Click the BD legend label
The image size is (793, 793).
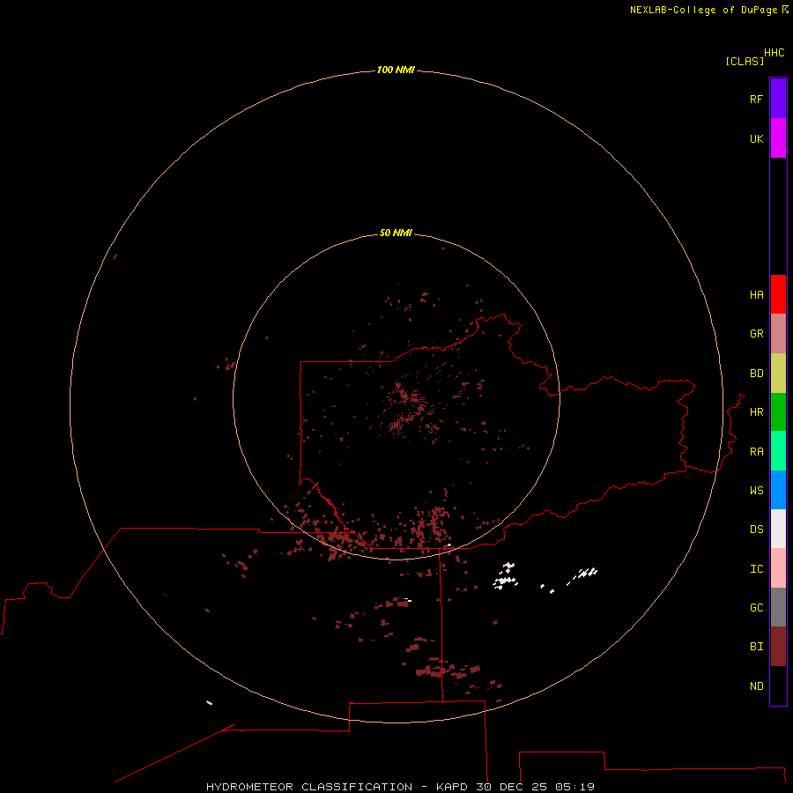click(x=756, y=374)
